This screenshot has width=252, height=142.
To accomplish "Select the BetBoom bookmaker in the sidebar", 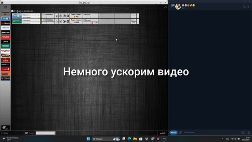I will tap(6, 23).
